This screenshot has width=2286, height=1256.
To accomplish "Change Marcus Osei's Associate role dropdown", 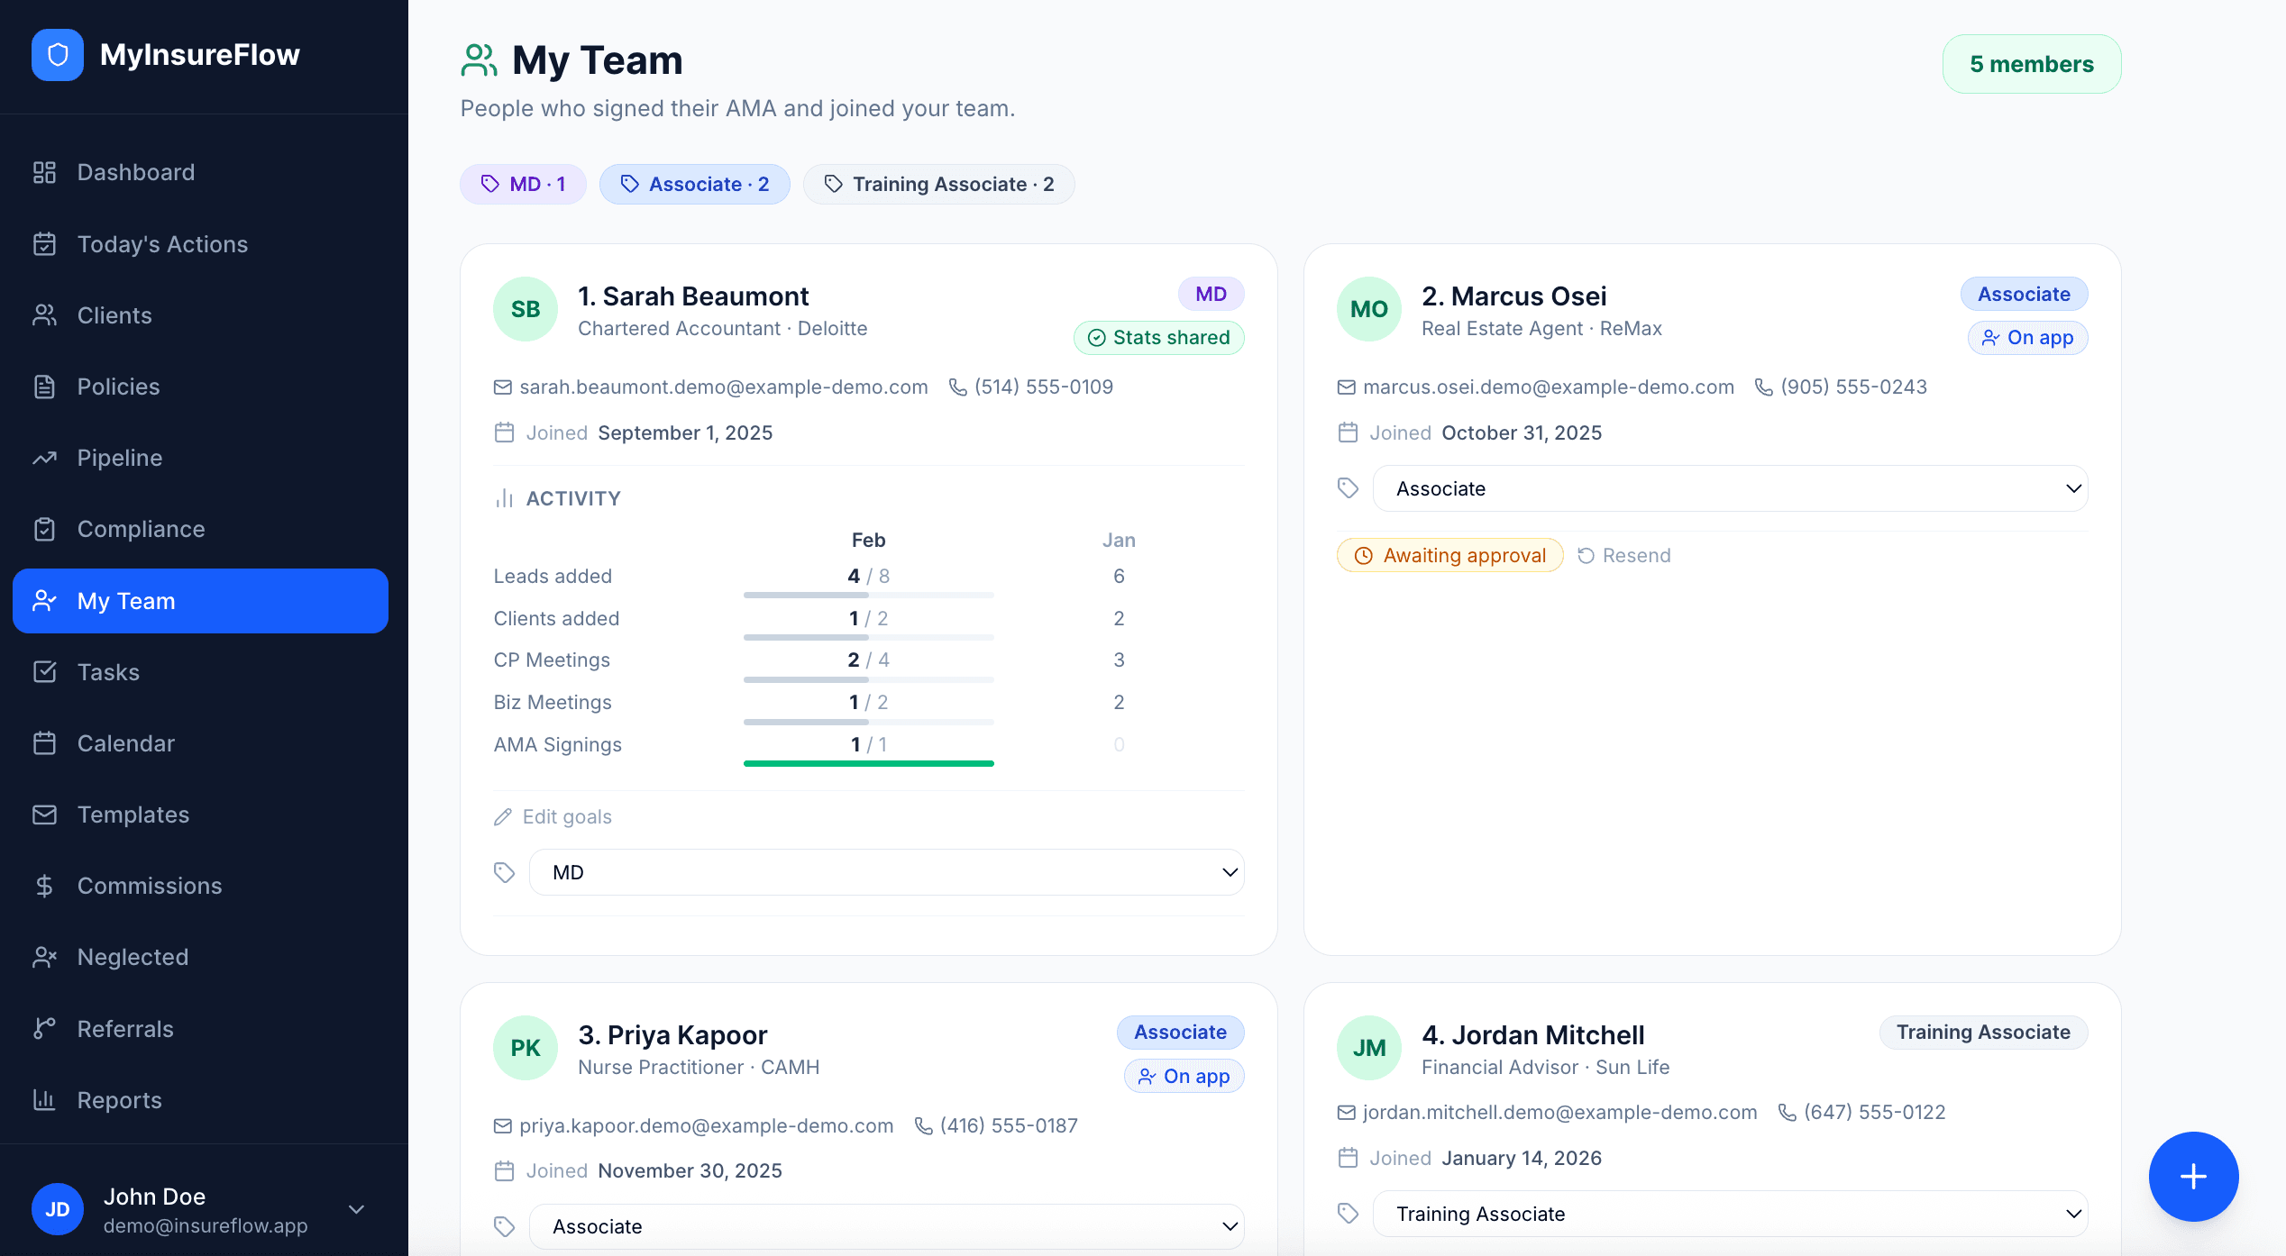I will 1729,487.
